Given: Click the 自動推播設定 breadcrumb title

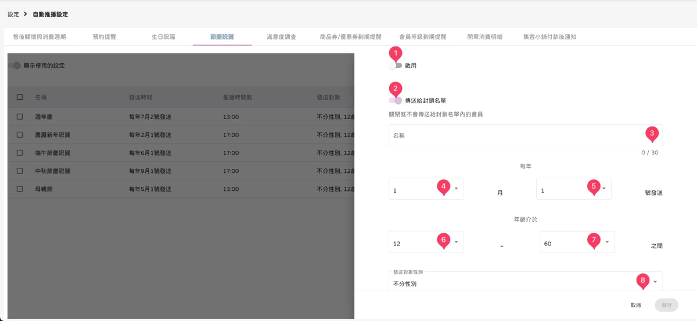Looking at the screenshot, I should pos(50,14).
